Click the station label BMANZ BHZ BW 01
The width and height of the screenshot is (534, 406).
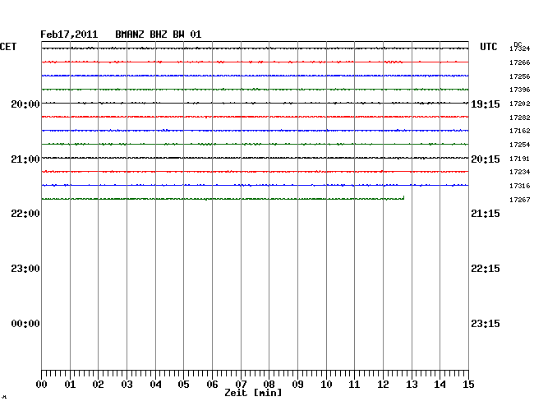pos(159,35)
